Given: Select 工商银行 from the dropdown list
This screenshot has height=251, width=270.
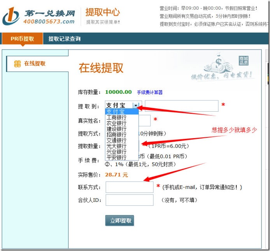Looking at the screenshot, I should 116,117.
